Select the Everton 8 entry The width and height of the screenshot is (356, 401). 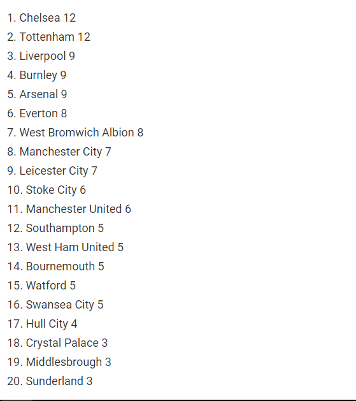pos(37,113)
